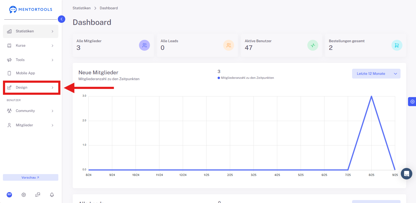Click the Bestellungen gesamt cart icon
The image size is (416, 203).
tap(397, 45)
